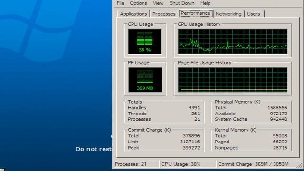Screen dimensions: 304x171
Task: Click the Nonpaged label in Kernel Memory
Action: click(227, 148)
